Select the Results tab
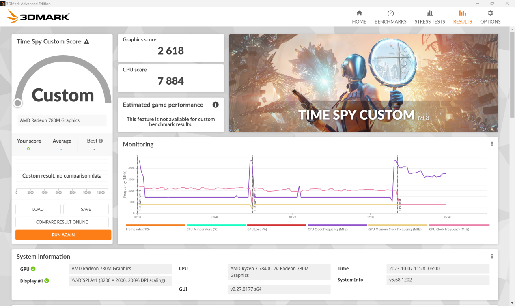 462,17
